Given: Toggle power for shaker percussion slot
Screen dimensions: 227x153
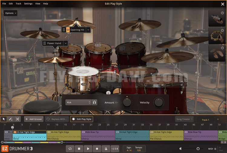Looking at the screenshot, I should (x=222, y=13).
